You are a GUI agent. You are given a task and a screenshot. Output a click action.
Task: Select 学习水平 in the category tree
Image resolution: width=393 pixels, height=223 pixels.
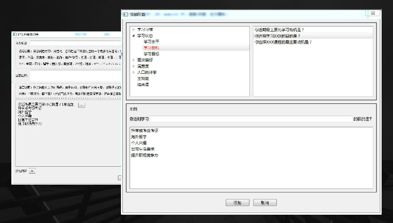[151, 41]
